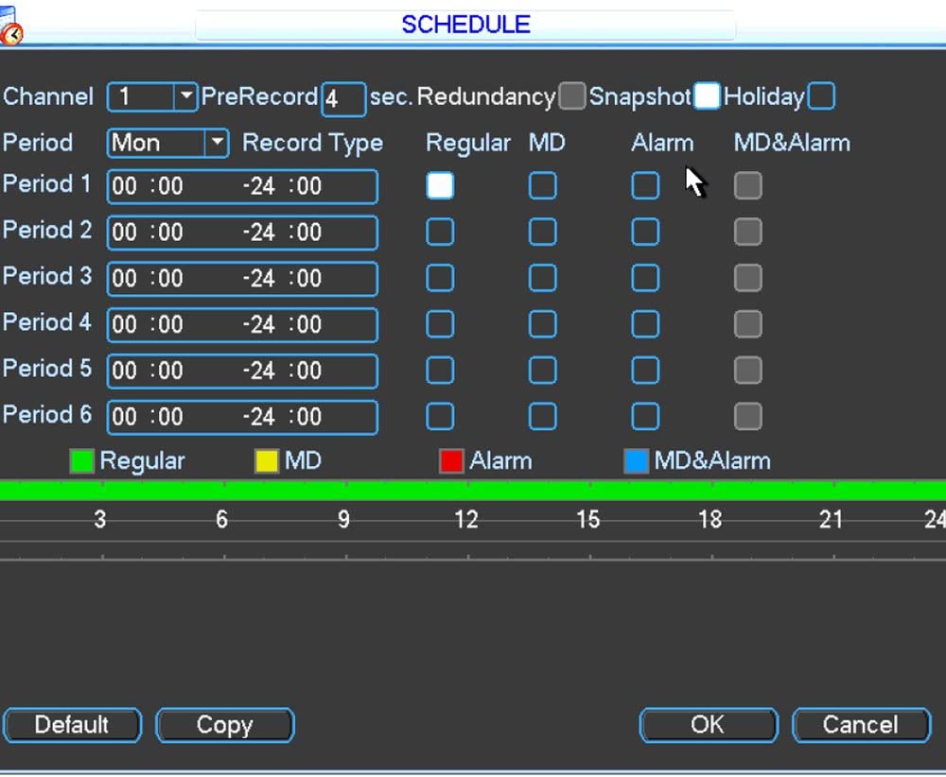
Task: Click the Period 5 time range field
Action: [242, 371]
